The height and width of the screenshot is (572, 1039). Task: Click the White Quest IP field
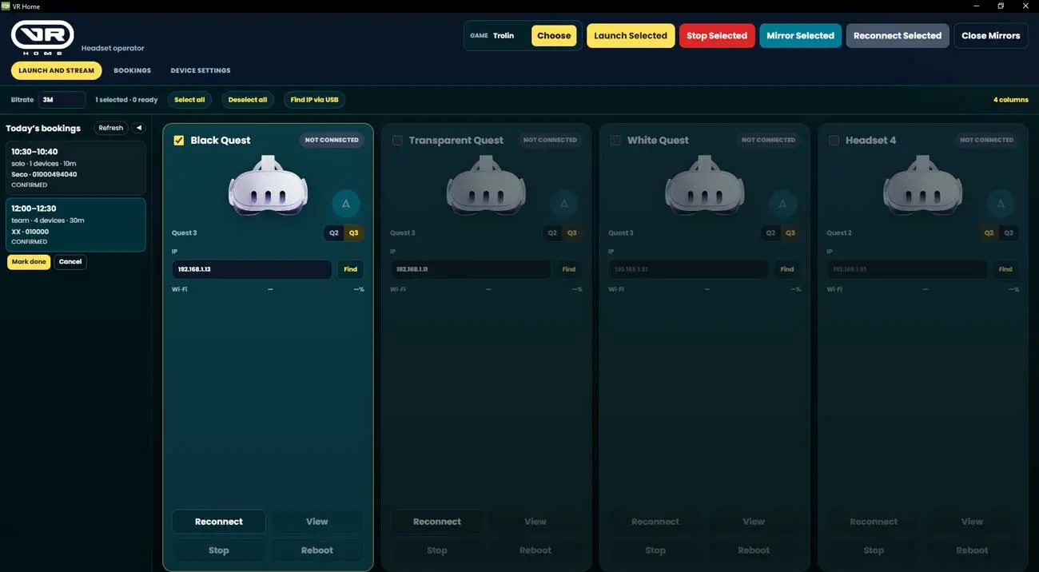[x=688, y=269]
